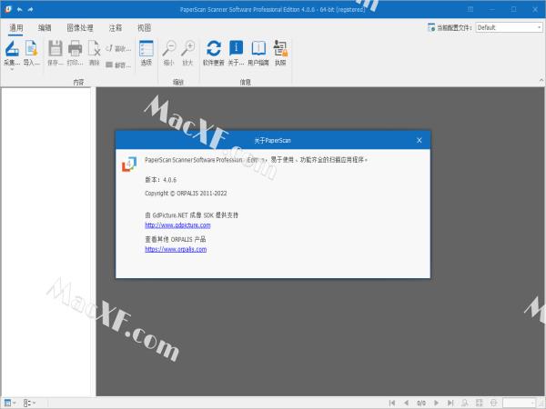Click the 执照 (License) icon
546x409 pixels.
pyautogui.click(x=280, y=49)
